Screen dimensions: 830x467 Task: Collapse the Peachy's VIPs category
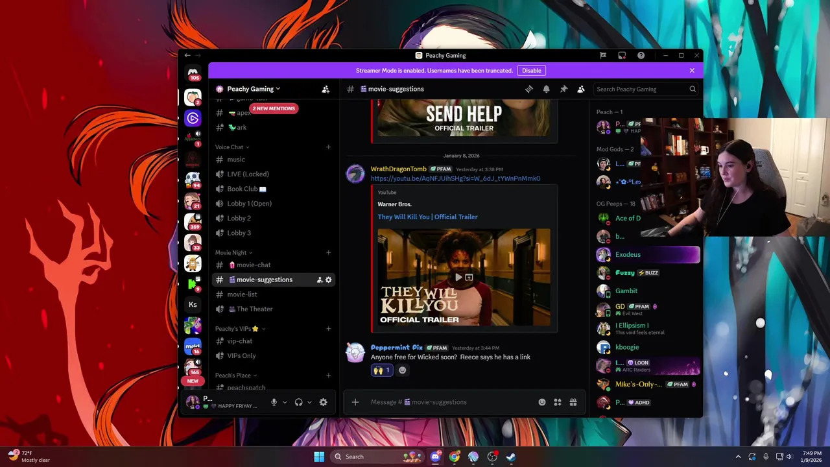click(x=240, y=329)
